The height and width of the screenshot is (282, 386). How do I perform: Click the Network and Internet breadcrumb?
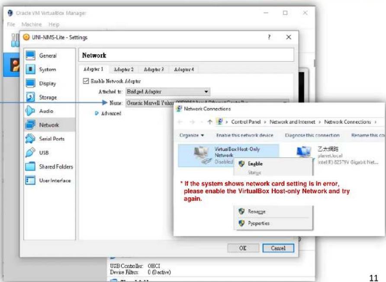point(292,122)
